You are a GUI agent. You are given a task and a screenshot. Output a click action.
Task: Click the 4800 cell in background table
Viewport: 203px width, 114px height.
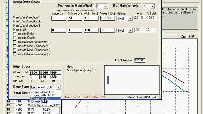tap(19, 109)
